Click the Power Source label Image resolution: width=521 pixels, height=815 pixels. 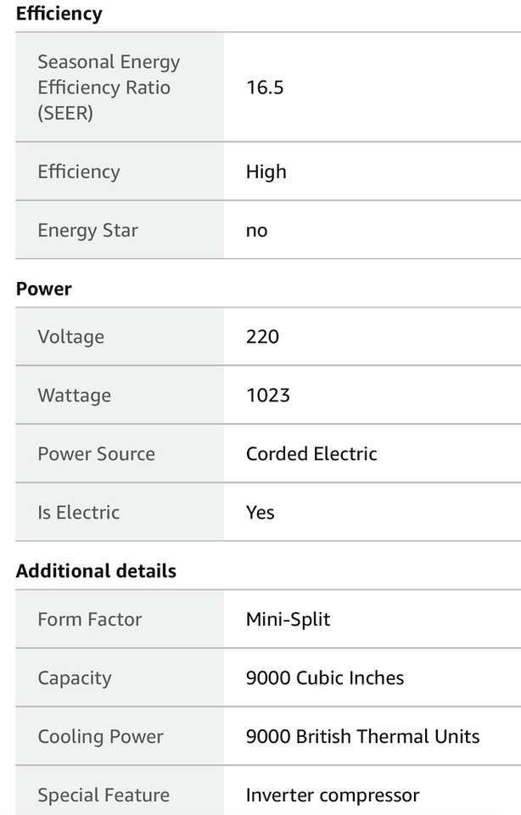(96, 453)
